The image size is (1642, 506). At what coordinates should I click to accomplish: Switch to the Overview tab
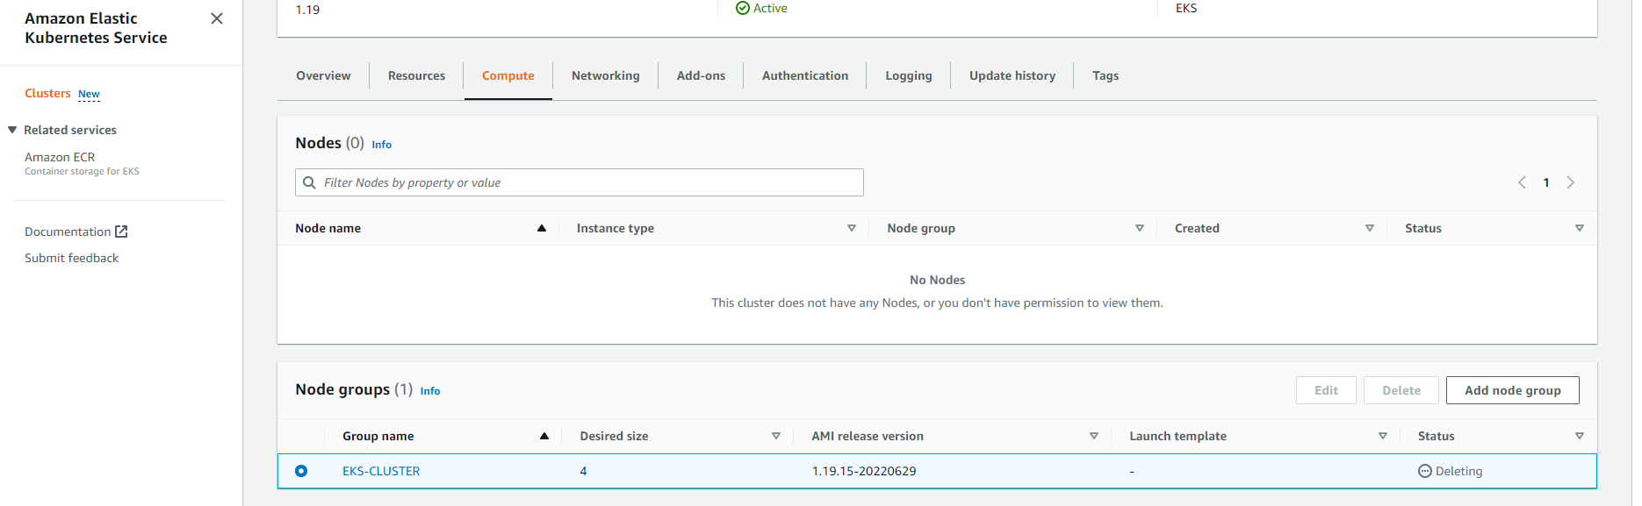(x=323, y=75)
